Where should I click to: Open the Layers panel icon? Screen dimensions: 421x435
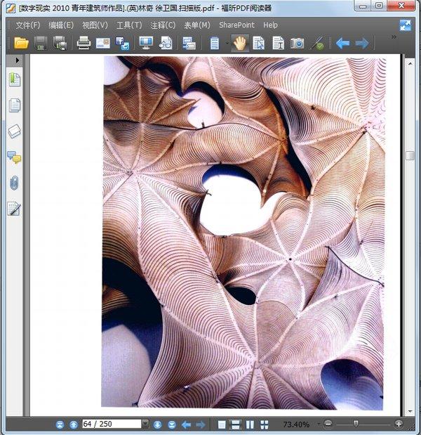coord(15,131)
